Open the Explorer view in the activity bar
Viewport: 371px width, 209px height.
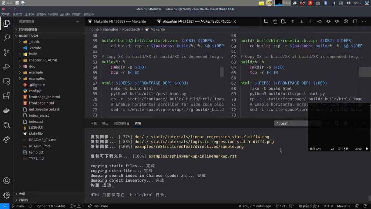point(6,24)
